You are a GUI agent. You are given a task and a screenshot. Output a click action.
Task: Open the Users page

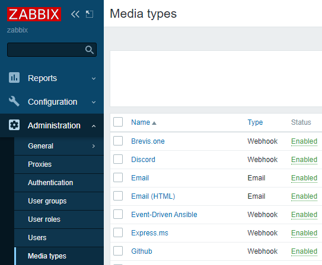pyautogui.click(x=59, y=238)
